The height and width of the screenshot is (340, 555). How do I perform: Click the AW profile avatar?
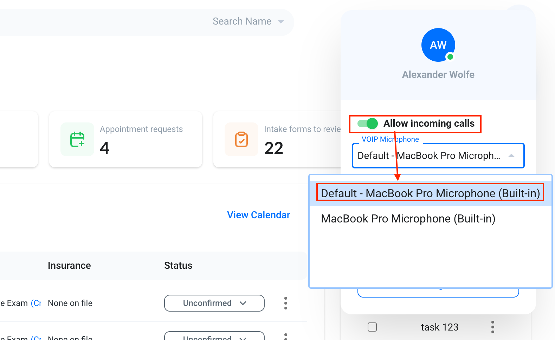click(438, 45)
